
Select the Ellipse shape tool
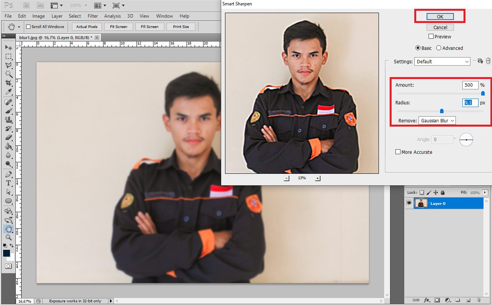coord(8,201)
